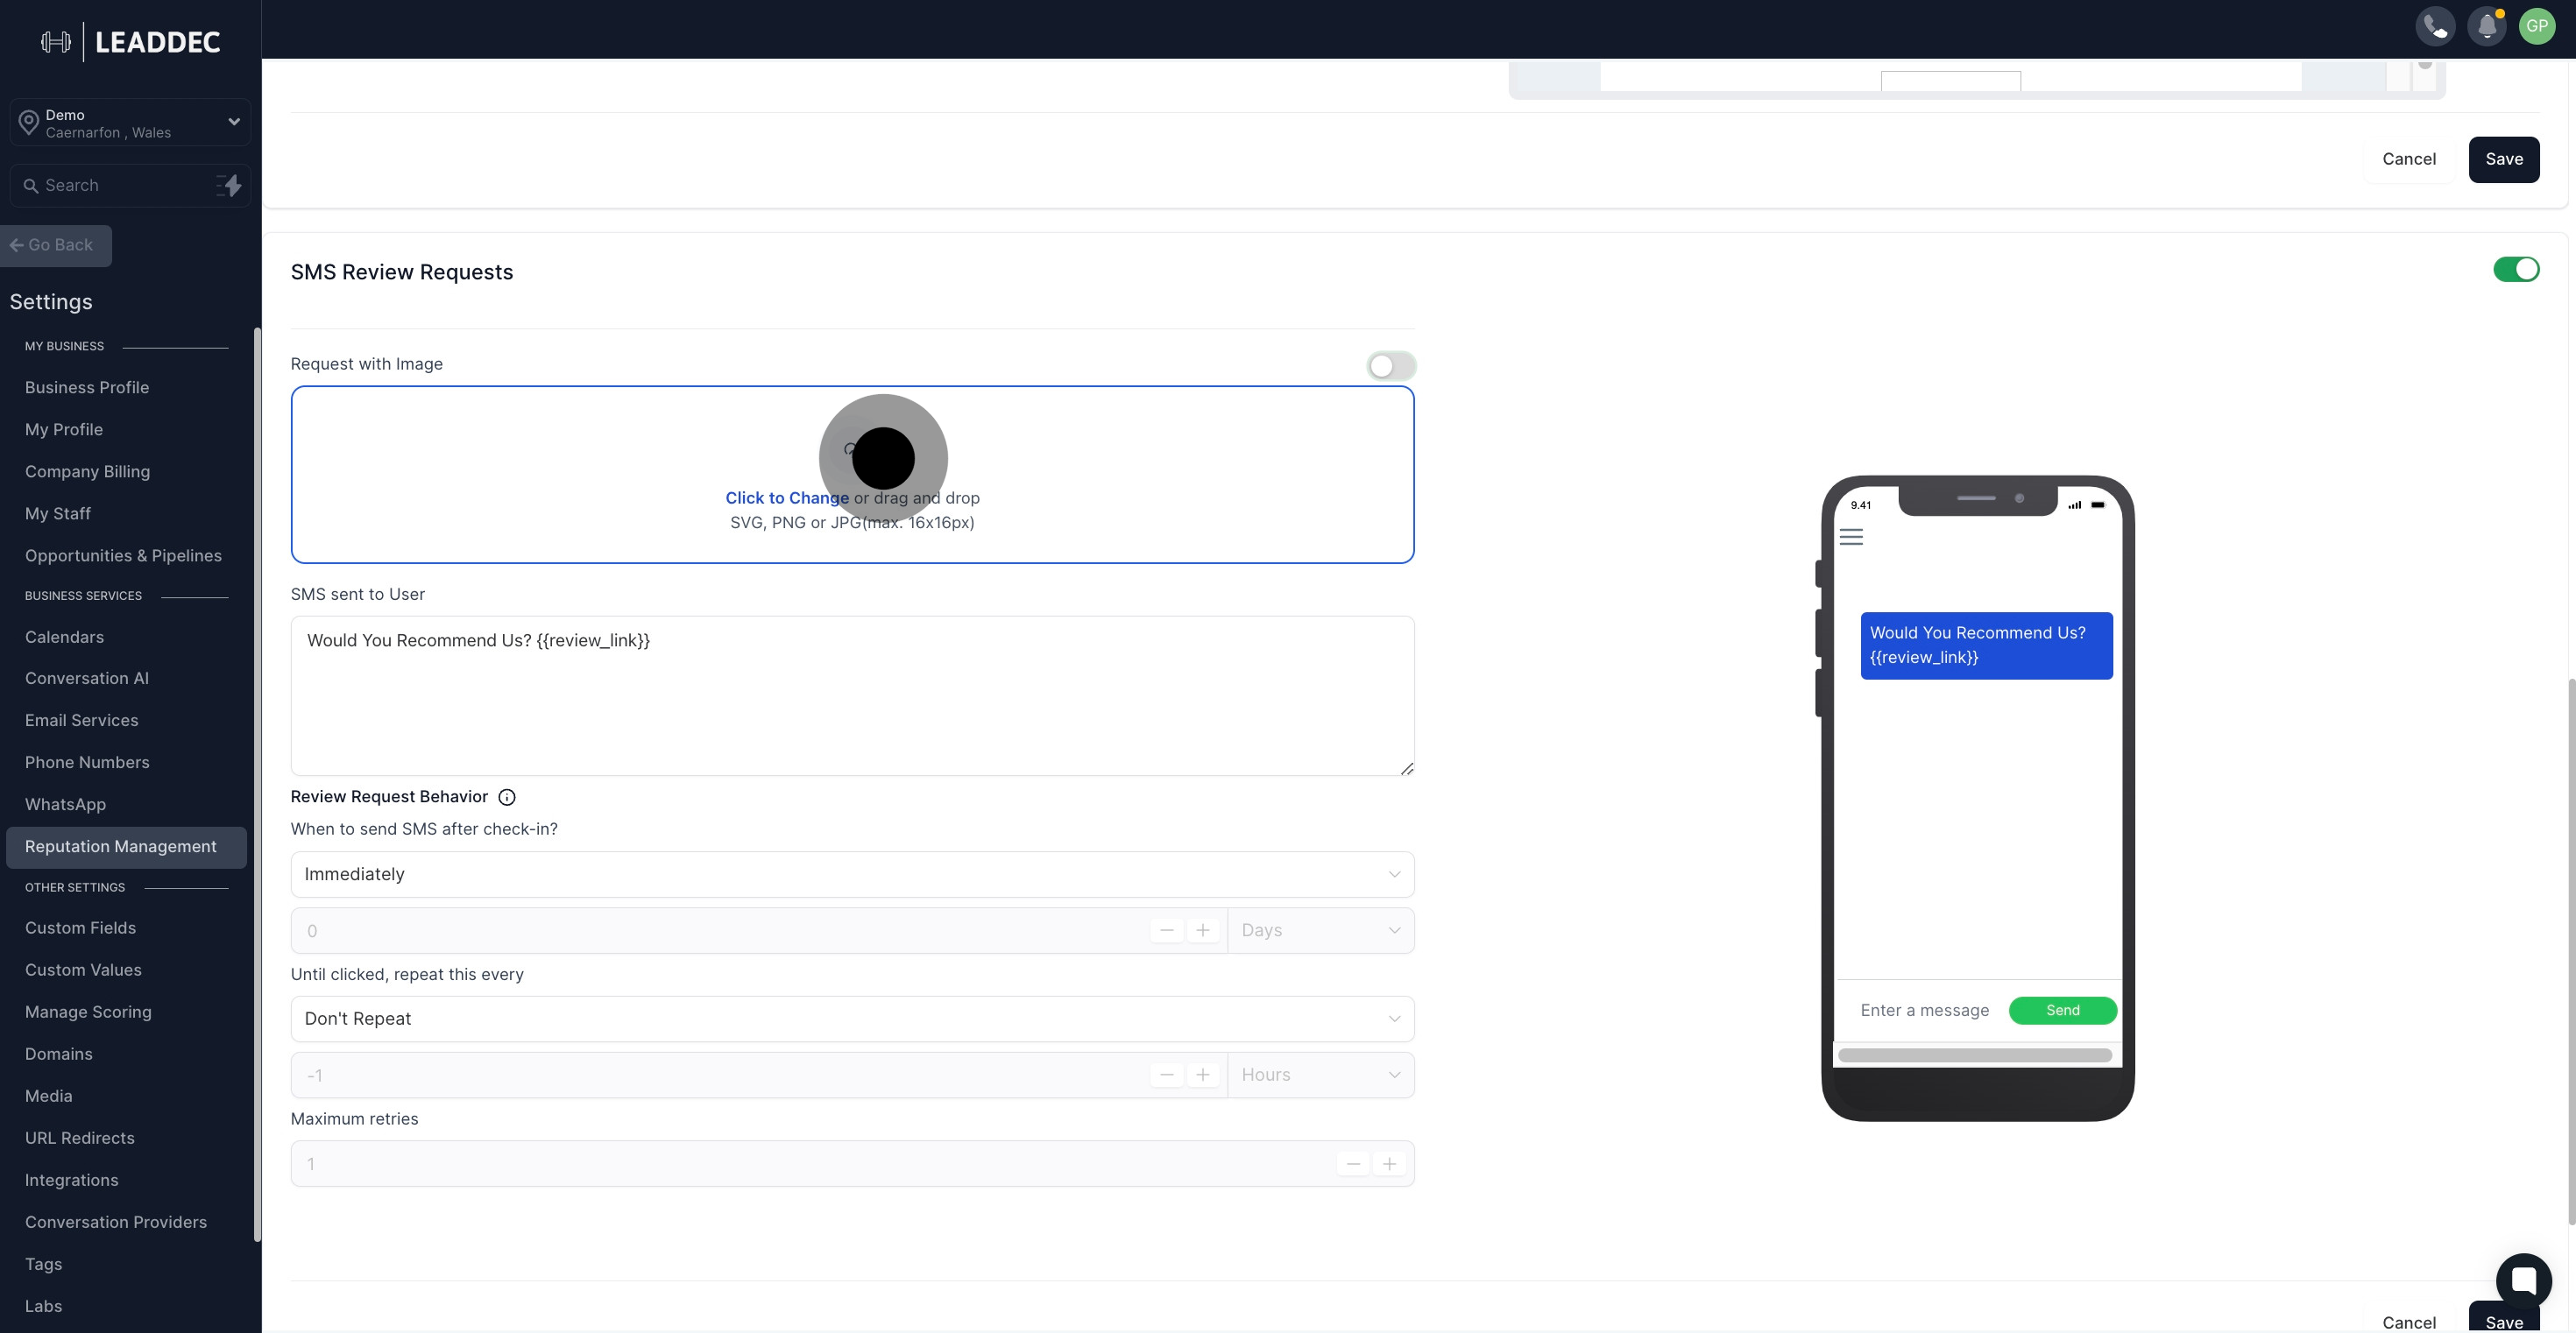The width and height of the screenshot is (2576, 1333).
Task: Click the sidebar Search field
Action: [x=130, y=186]
